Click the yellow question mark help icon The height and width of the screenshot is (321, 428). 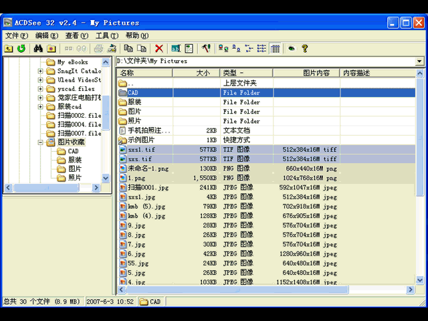pos(305,49)
